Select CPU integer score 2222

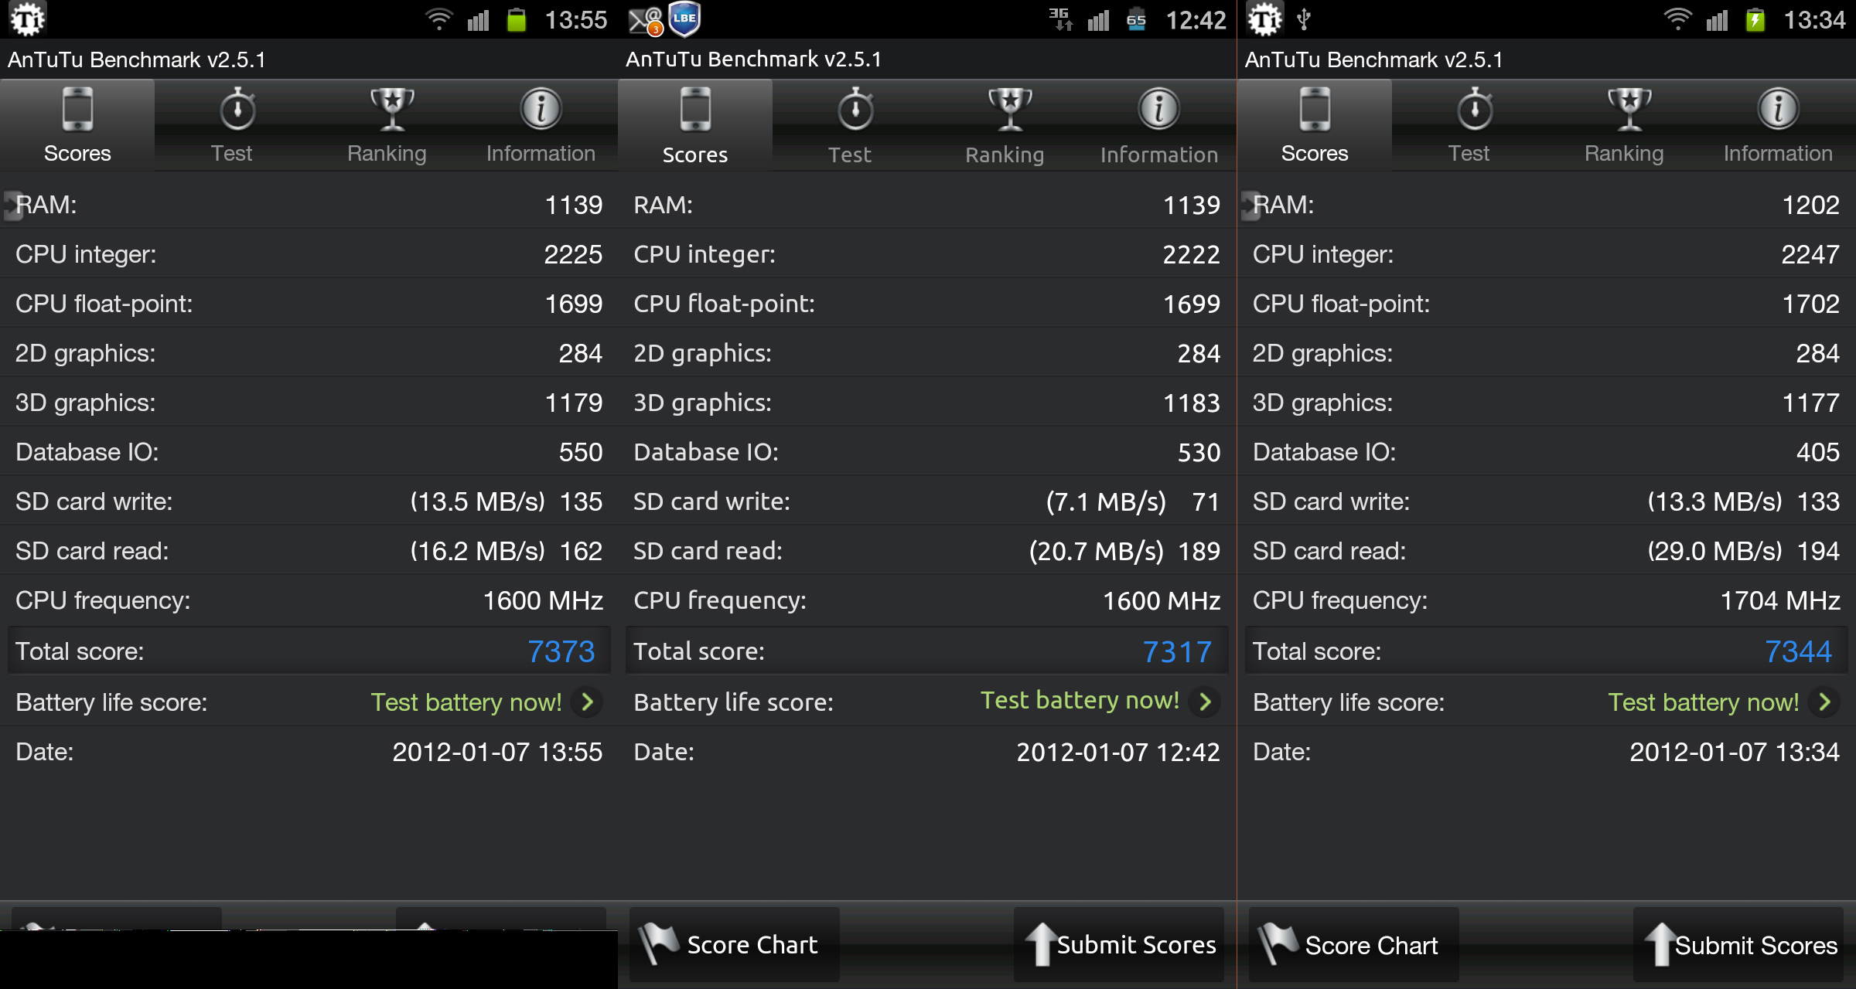[x=1191, y=254]
